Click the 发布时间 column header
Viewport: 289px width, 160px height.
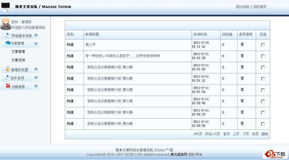tap(200, 34)
